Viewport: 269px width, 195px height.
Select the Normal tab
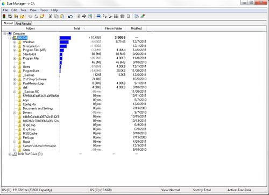(x=8, y=23)
